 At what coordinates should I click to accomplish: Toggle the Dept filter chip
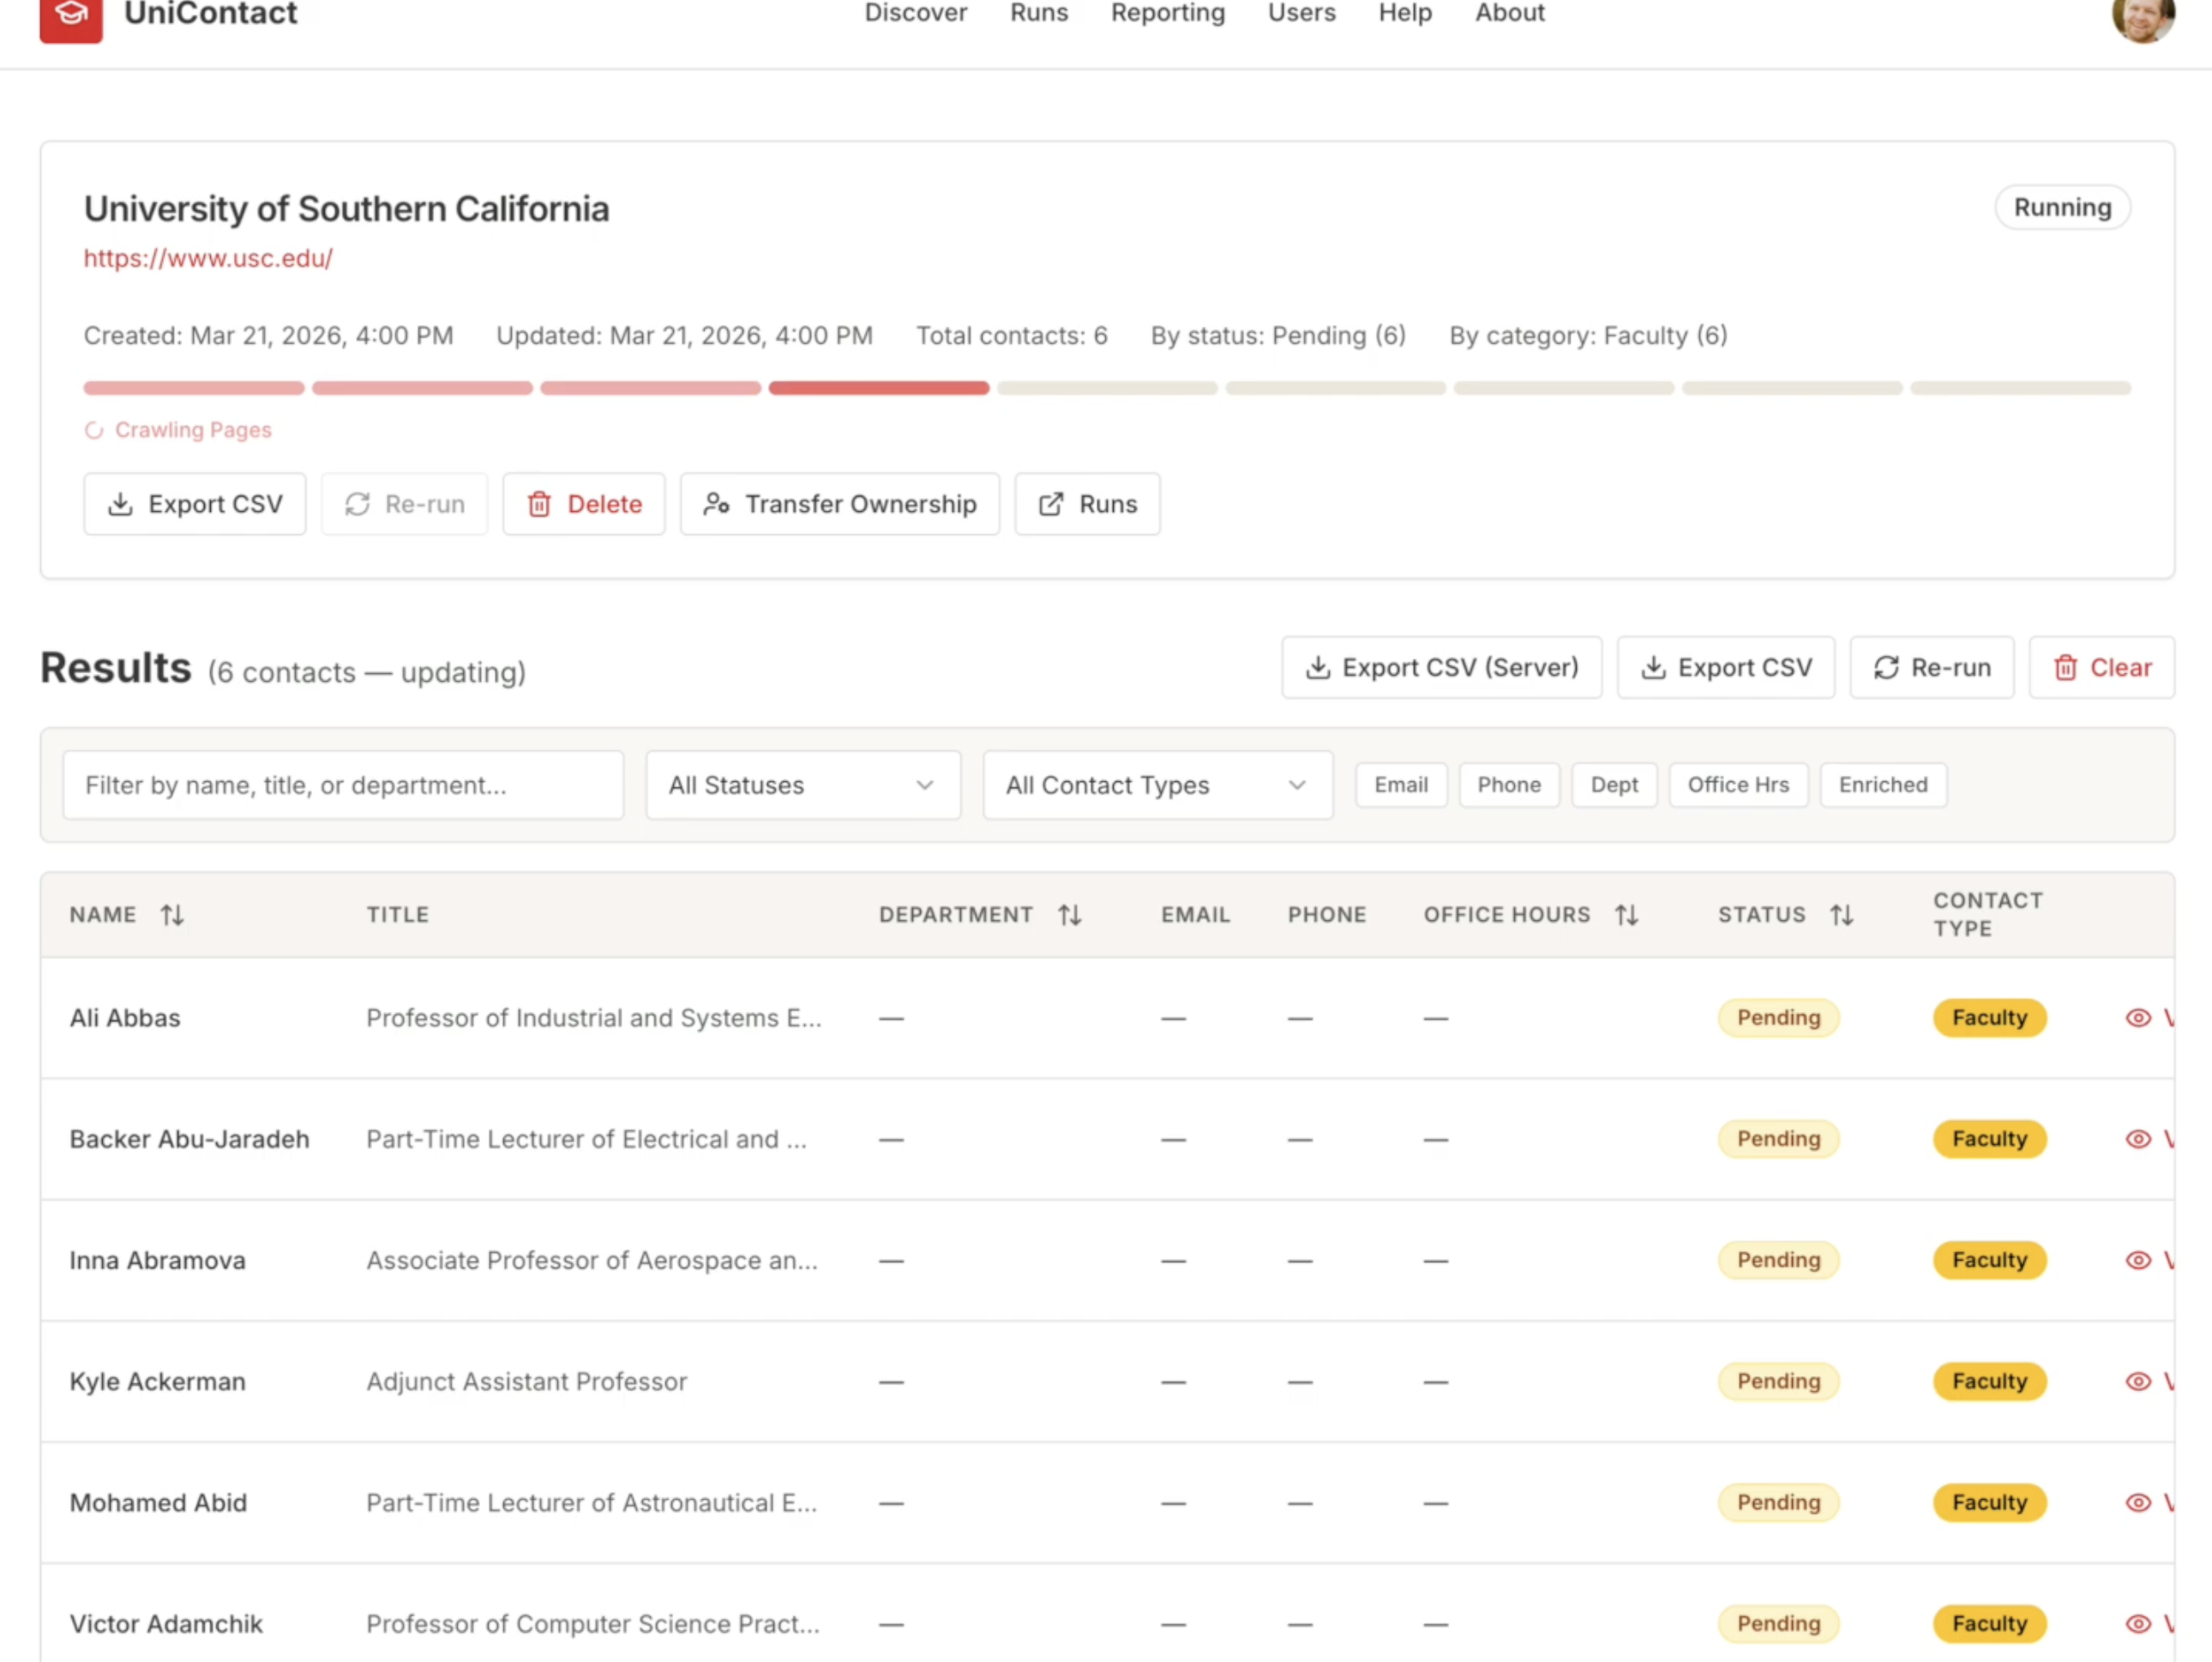pos(1614,785)
